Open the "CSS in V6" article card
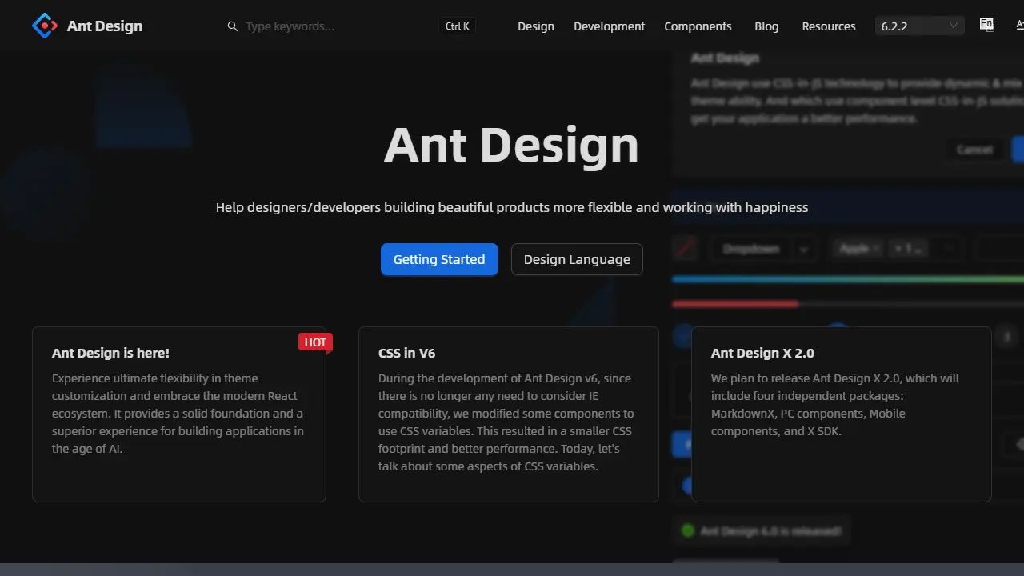 (x=509, y=414)
